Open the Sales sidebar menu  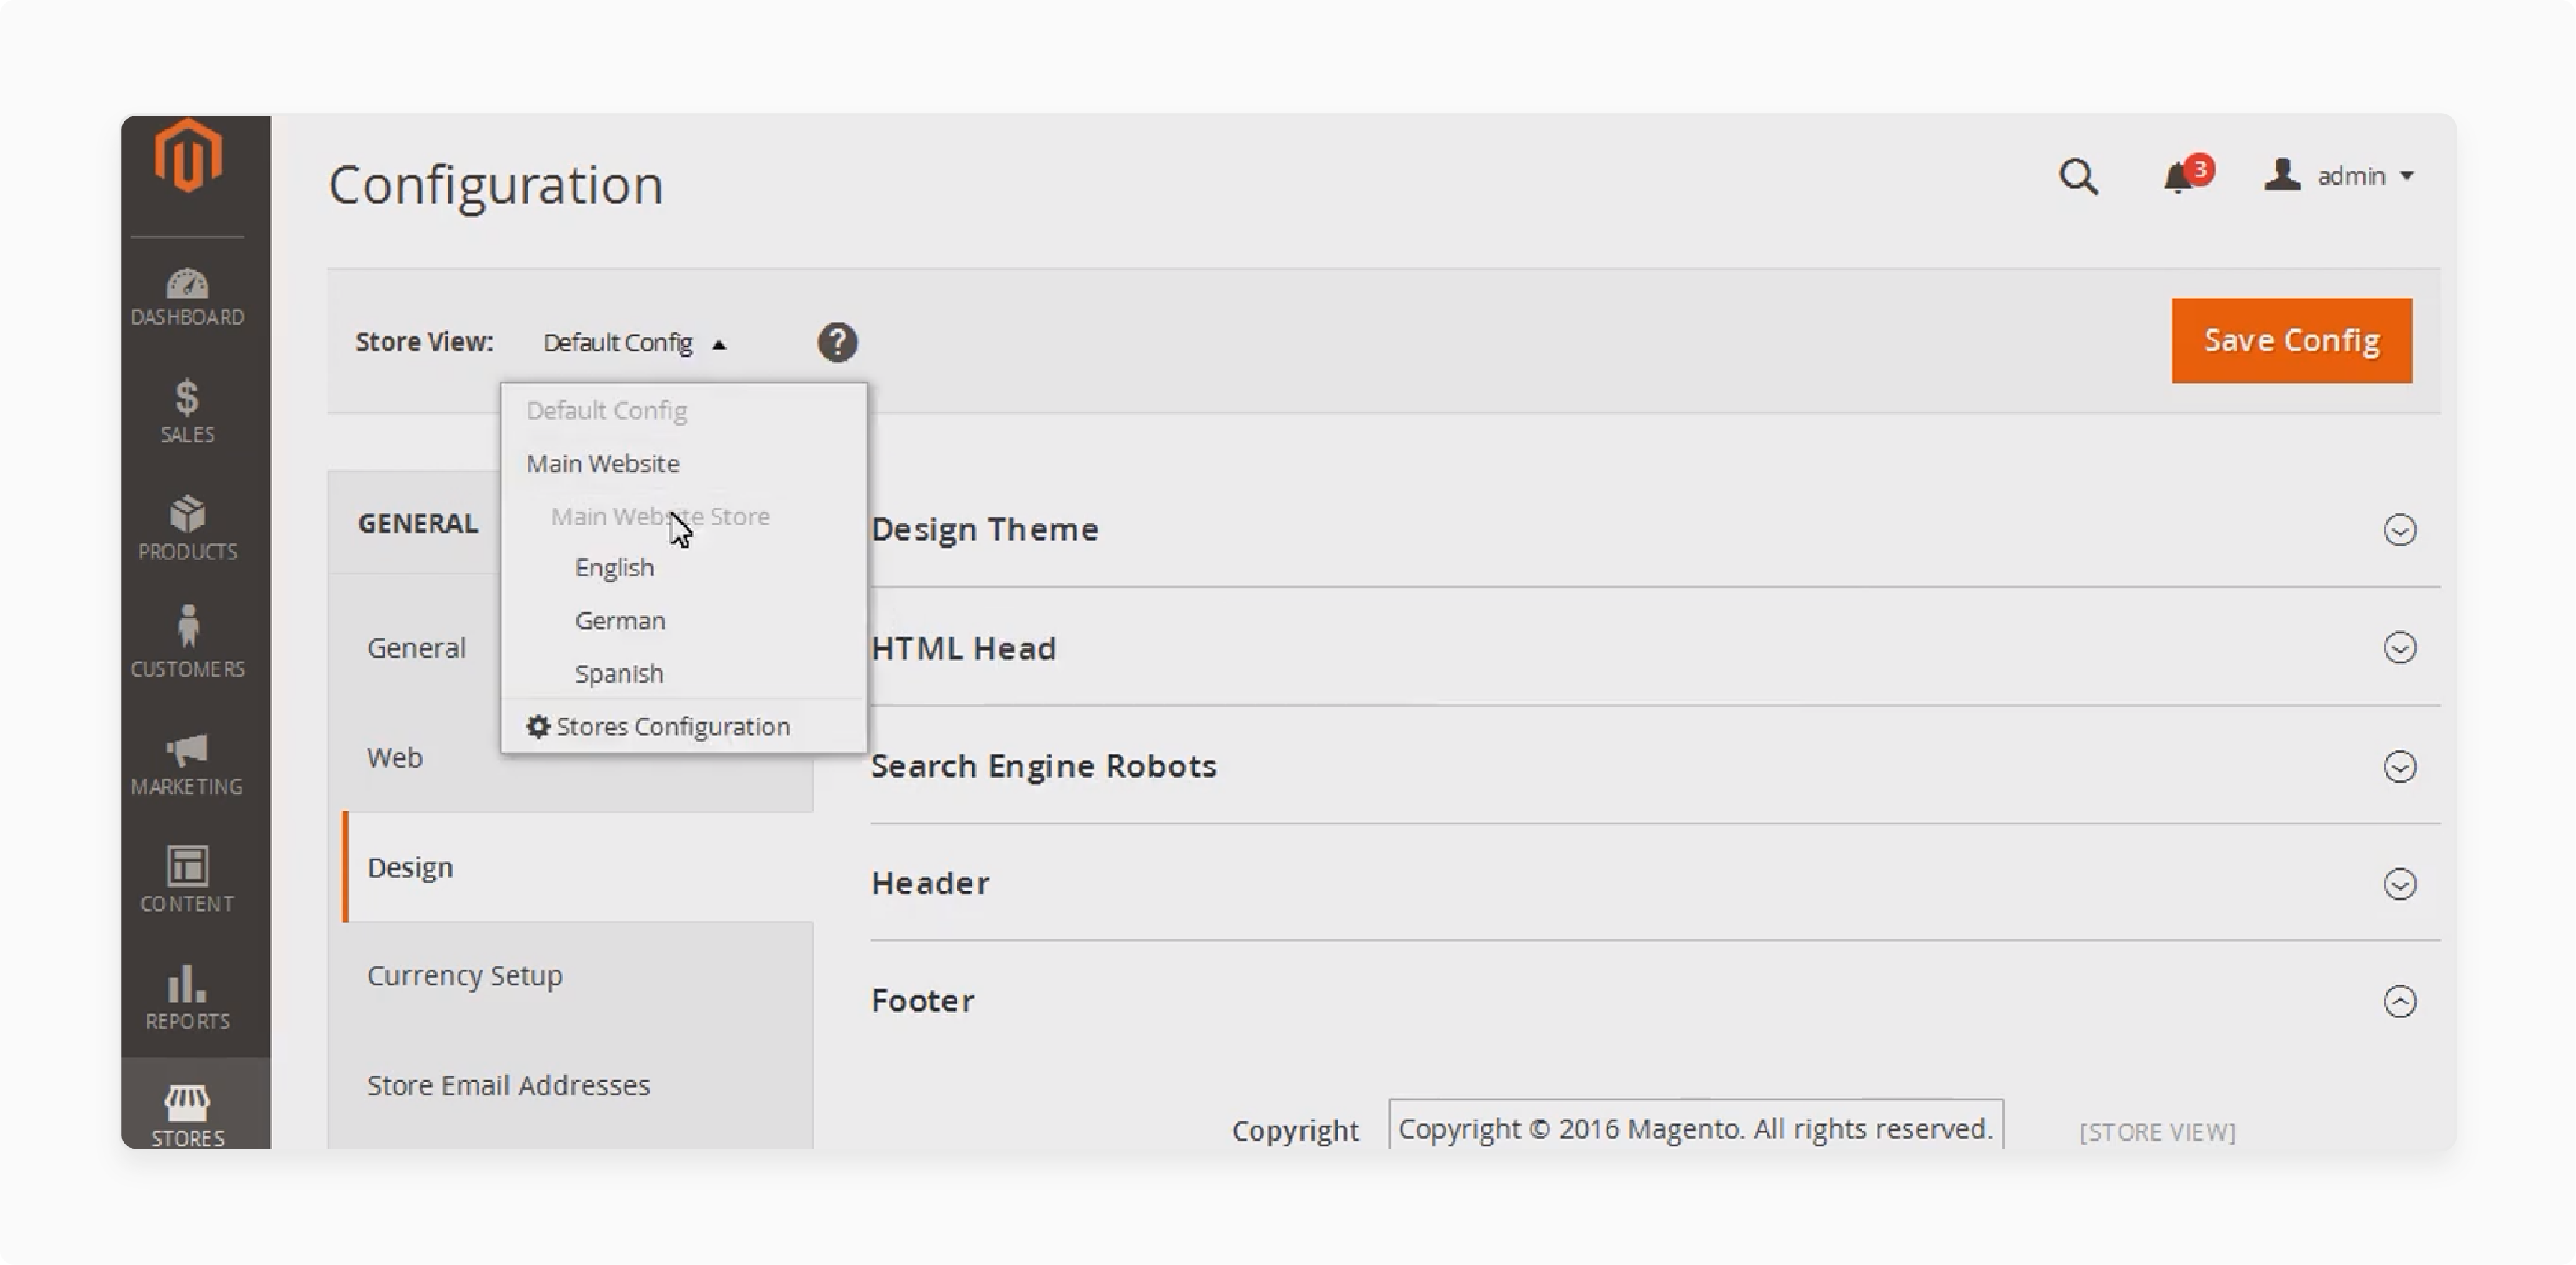coord(187,411)
